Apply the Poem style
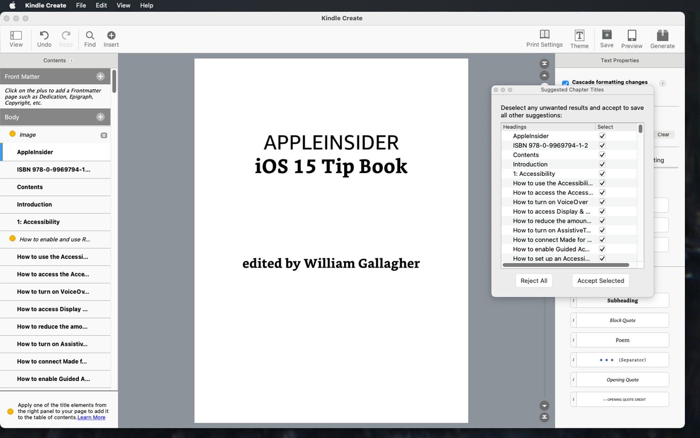Viewport: 700px width, 438px height. (622, 340)
